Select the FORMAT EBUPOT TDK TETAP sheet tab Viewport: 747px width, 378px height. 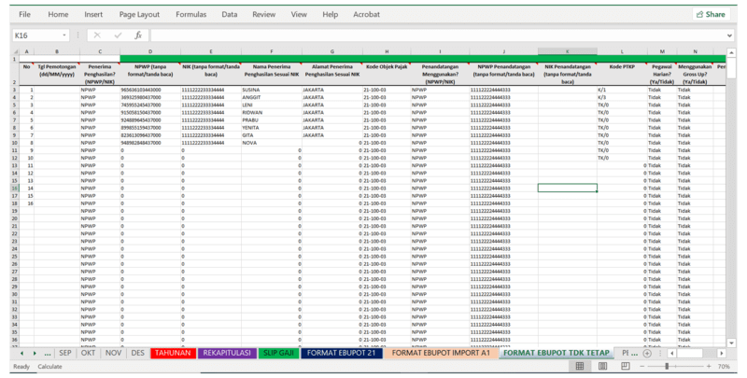(x=557, y=353)
